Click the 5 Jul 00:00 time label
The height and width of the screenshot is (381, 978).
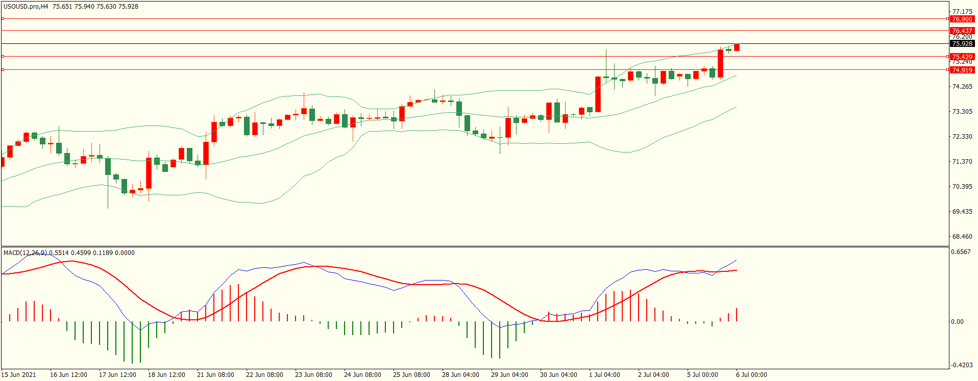pos(702,375)
